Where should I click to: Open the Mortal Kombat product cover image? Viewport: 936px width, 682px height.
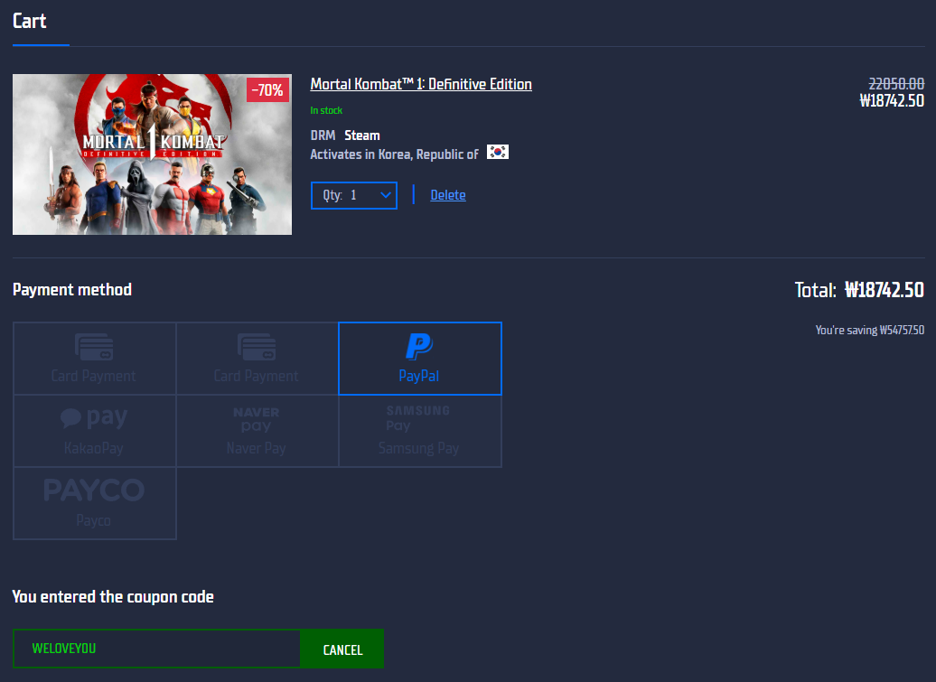pyautogui.click(x=152, y=154)
